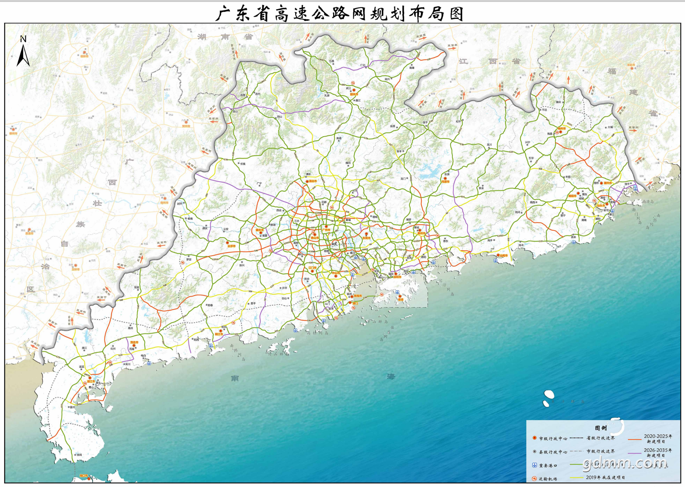Click the yellow 2019年底在建项目 legend line
The width and height of the screenshot is (685, 487).
[x=576, y=478]
